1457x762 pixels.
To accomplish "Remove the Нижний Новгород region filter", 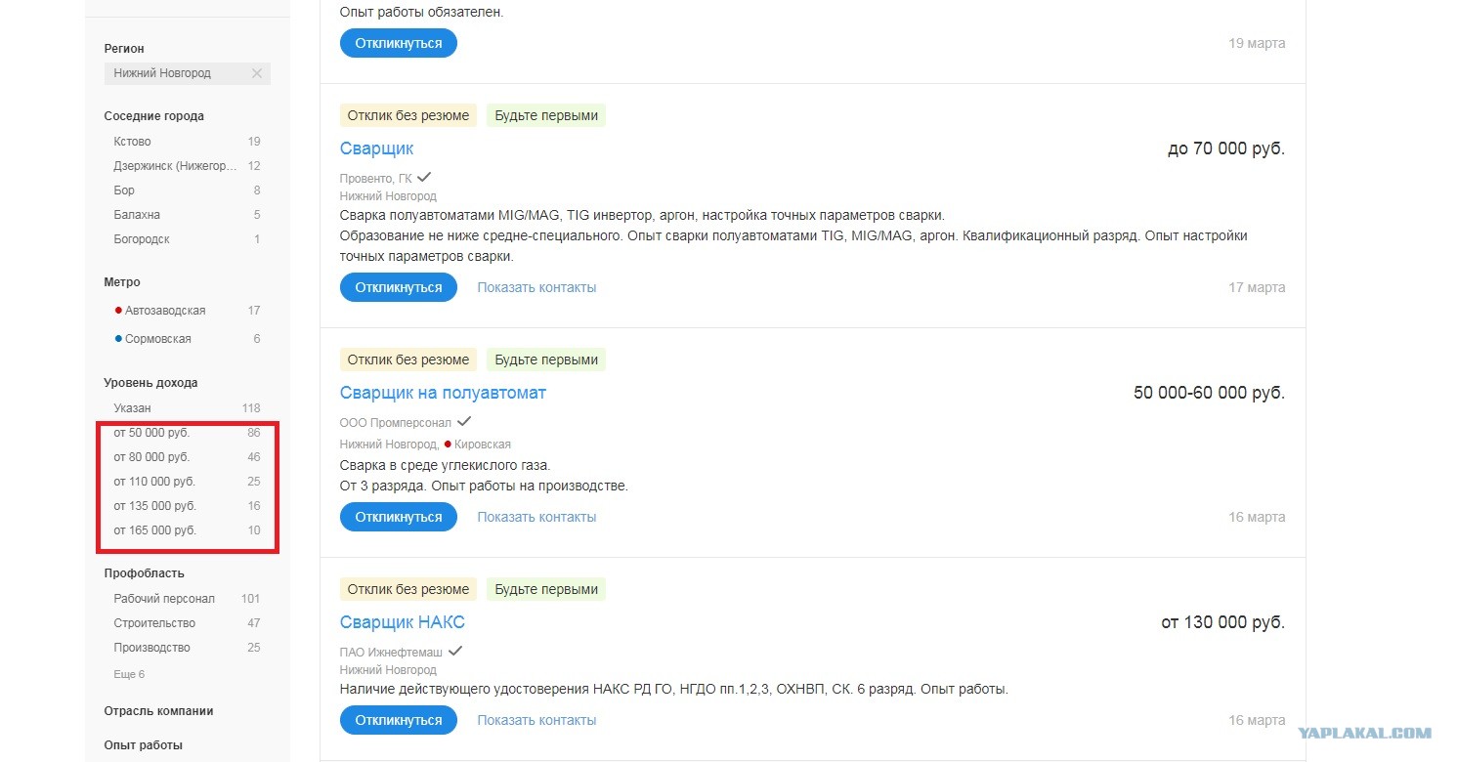I will coord(256,73).
